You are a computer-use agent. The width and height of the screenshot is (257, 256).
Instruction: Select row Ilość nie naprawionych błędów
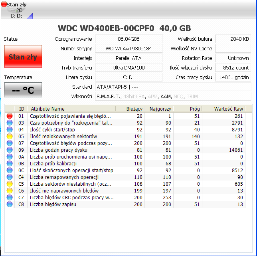pos(125,191)
